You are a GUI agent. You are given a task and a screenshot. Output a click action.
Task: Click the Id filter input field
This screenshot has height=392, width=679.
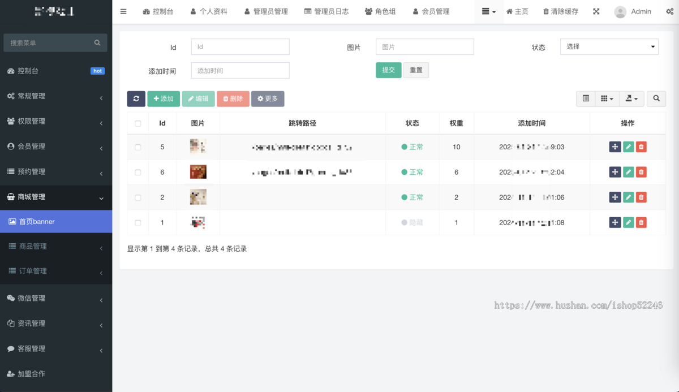pyautogui.click(x=240, y=46)
